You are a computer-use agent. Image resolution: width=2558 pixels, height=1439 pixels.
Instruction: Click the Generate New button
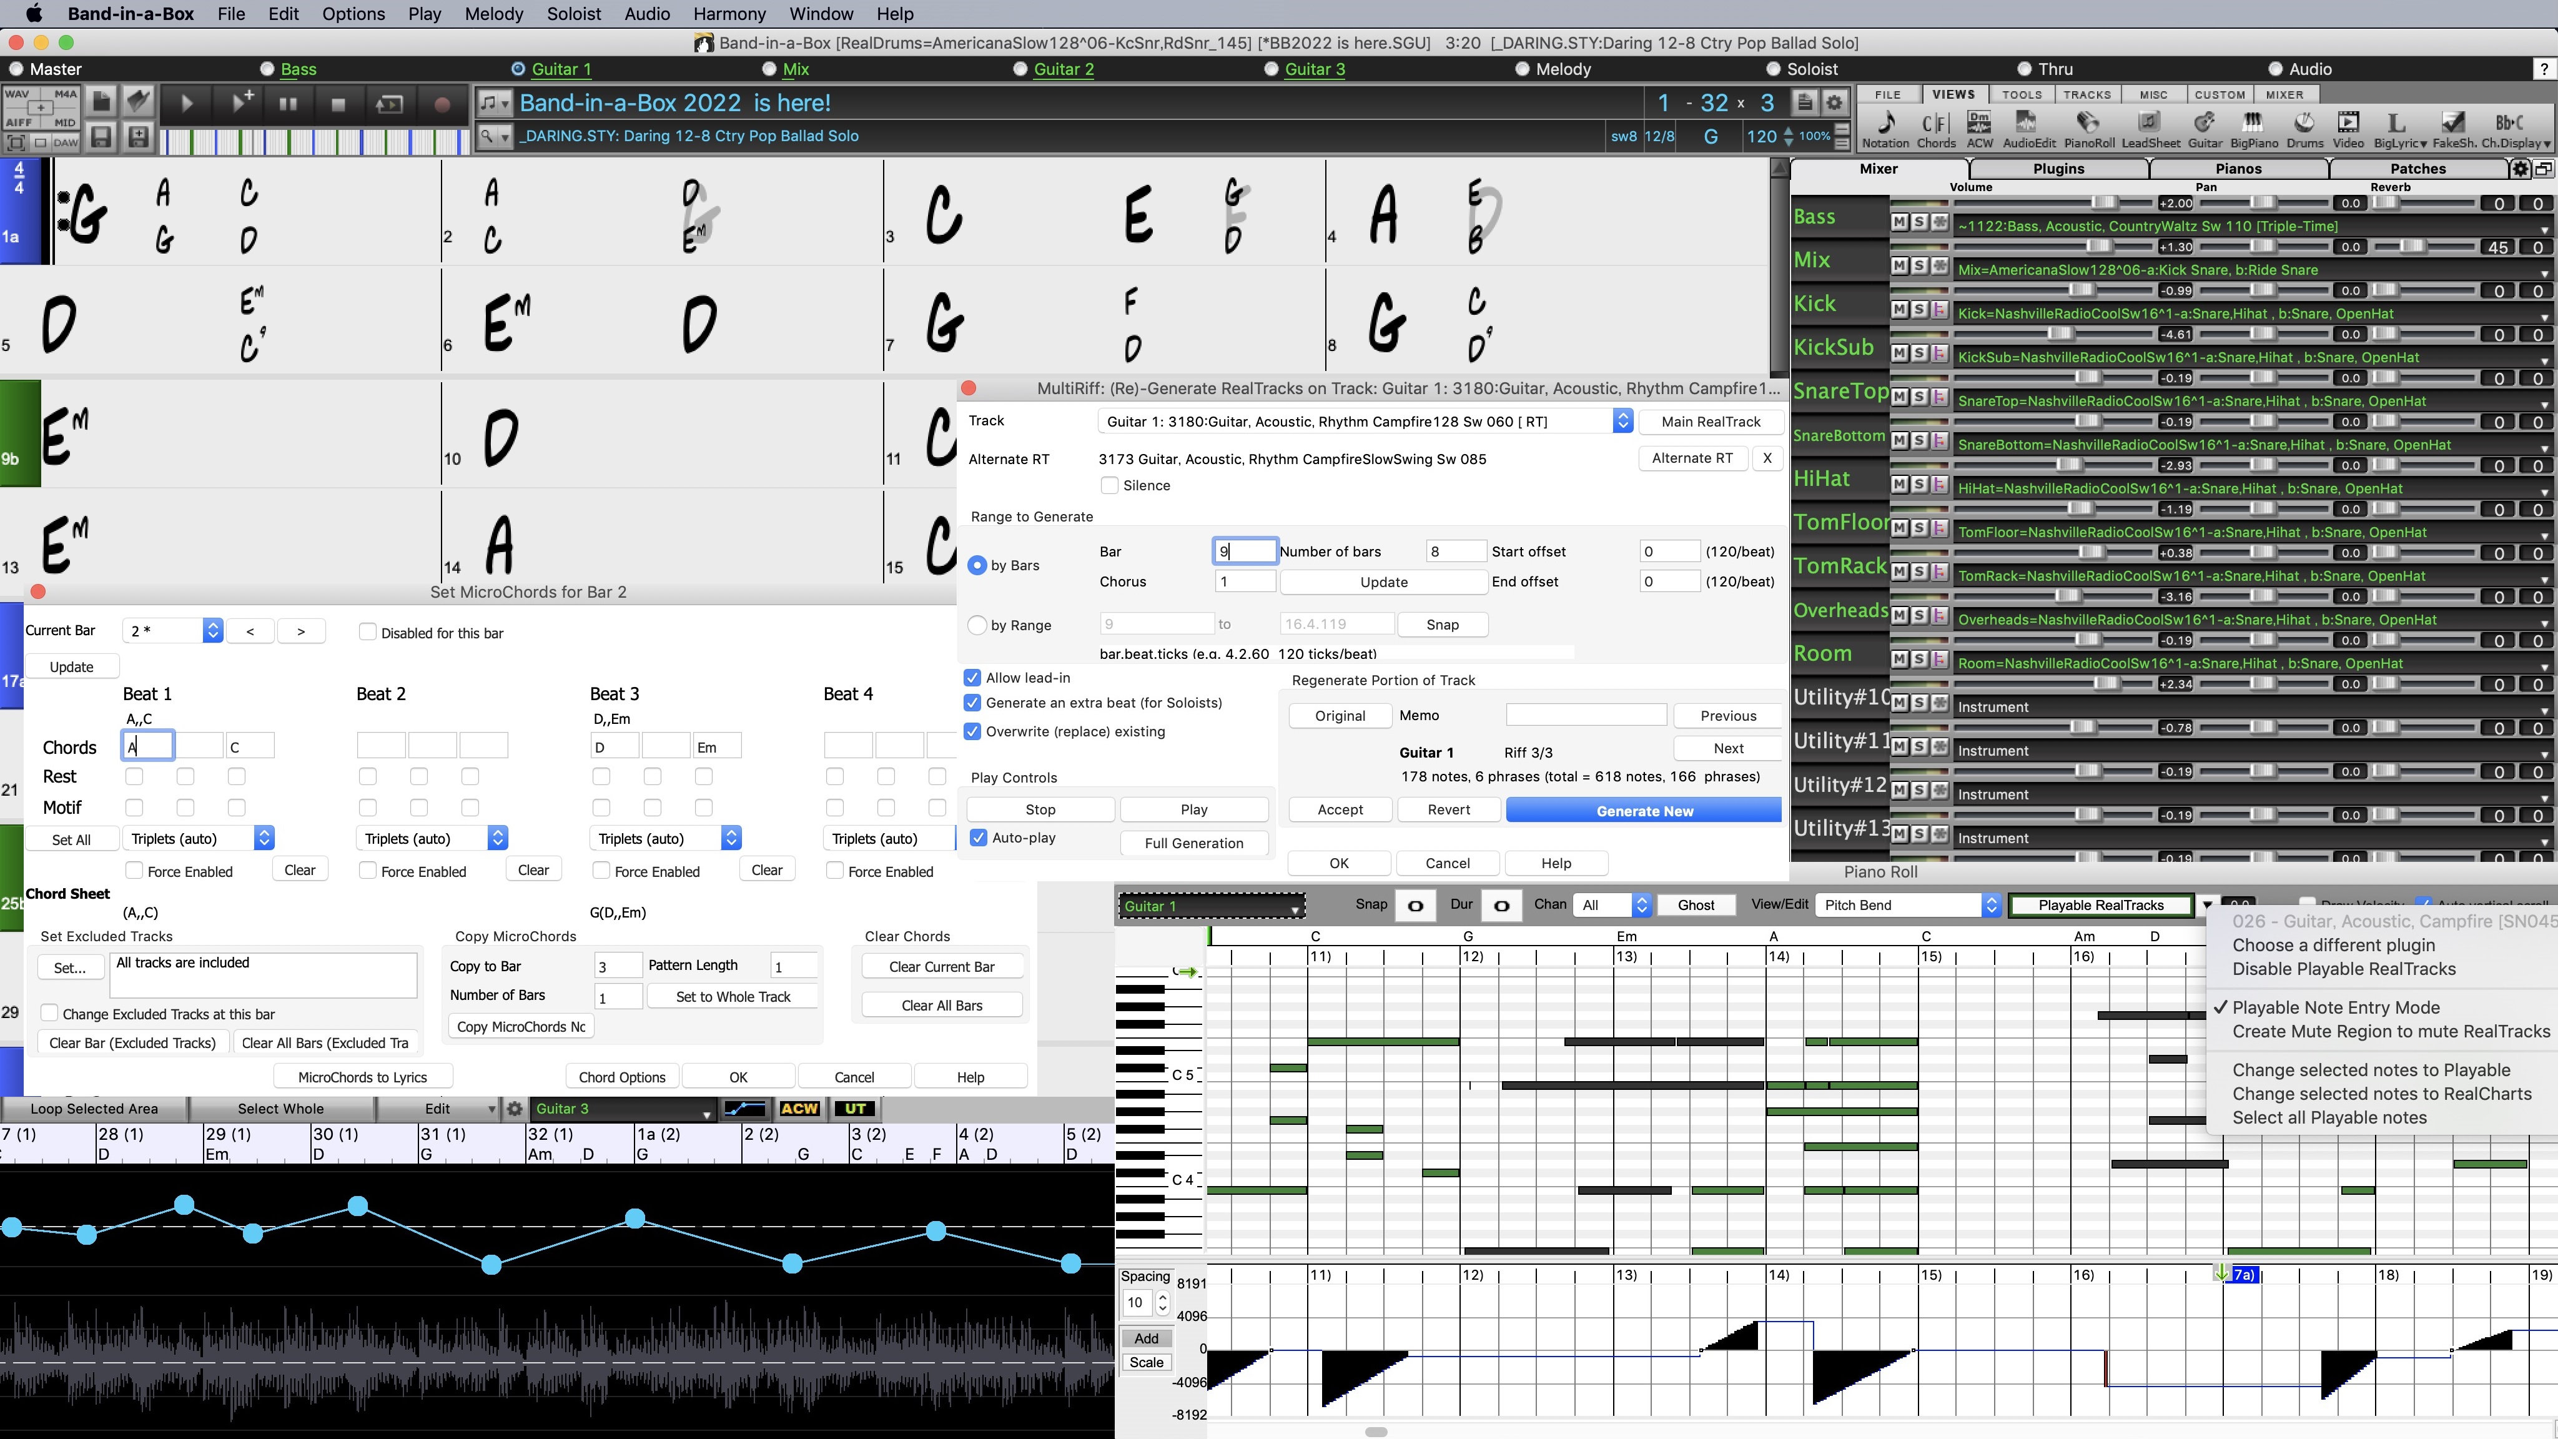(1644, 810)
